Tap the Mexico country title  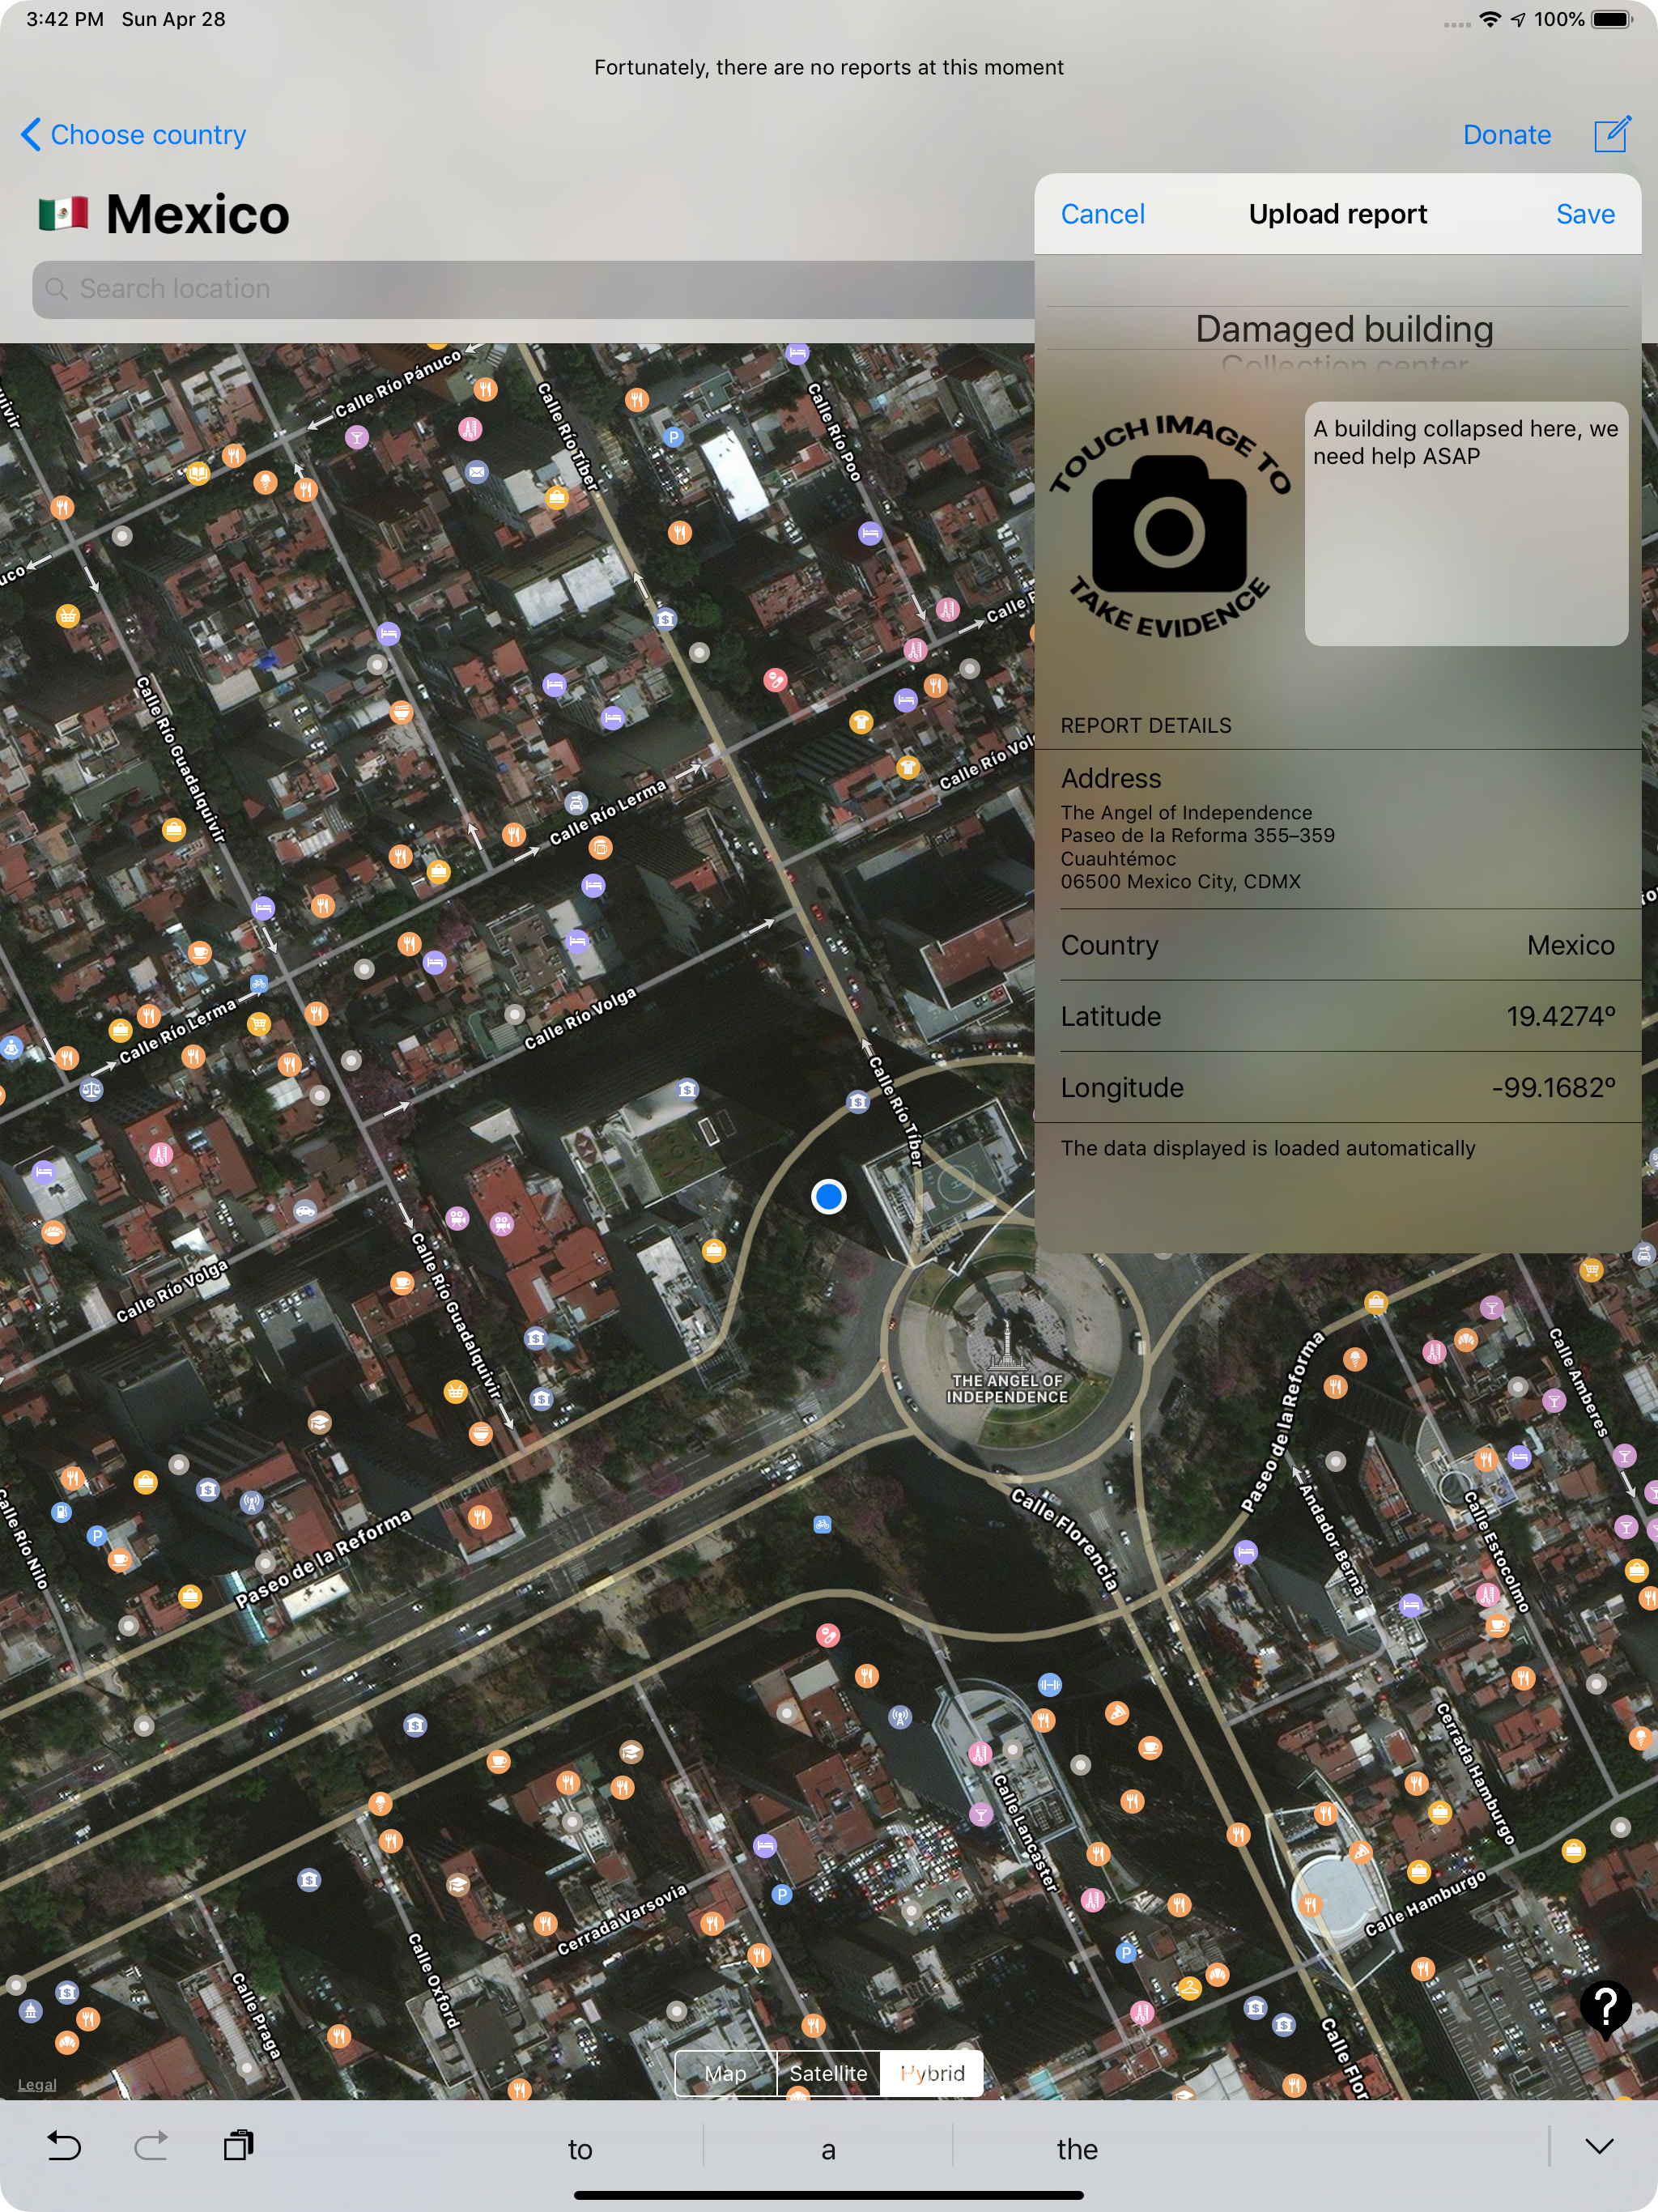(x=197, y=214)
